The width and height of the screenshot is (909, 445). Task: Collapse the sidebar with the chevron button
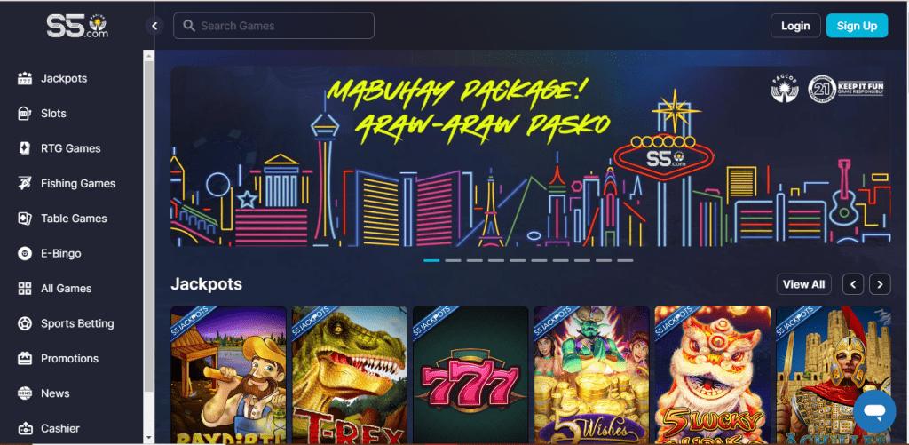point(154,26)
